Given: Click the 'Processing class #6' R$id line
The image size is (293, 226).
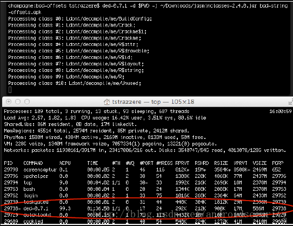Looking at the screenshot, I should click(x=70, y=57).
